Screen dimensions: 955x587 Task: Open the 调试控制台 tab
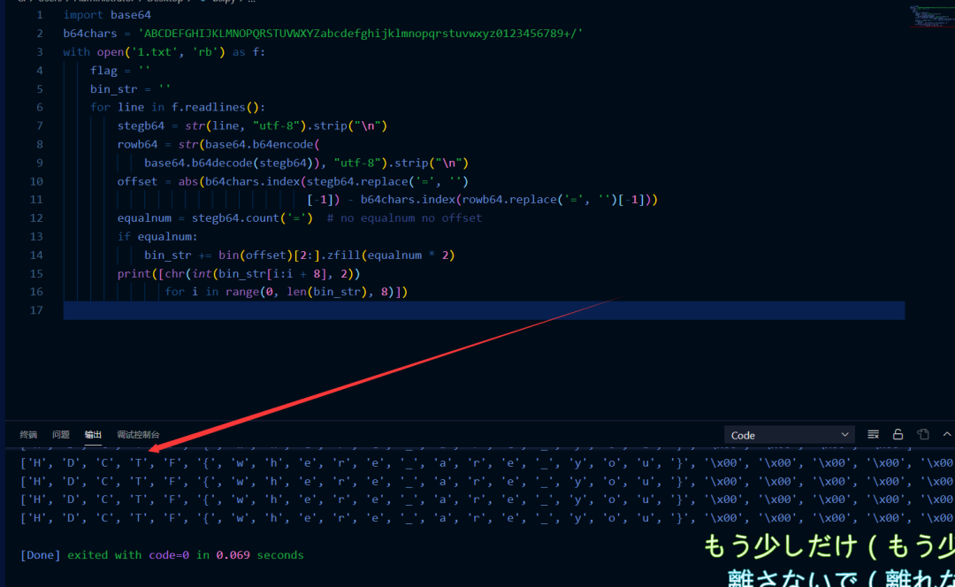(138, 435)
